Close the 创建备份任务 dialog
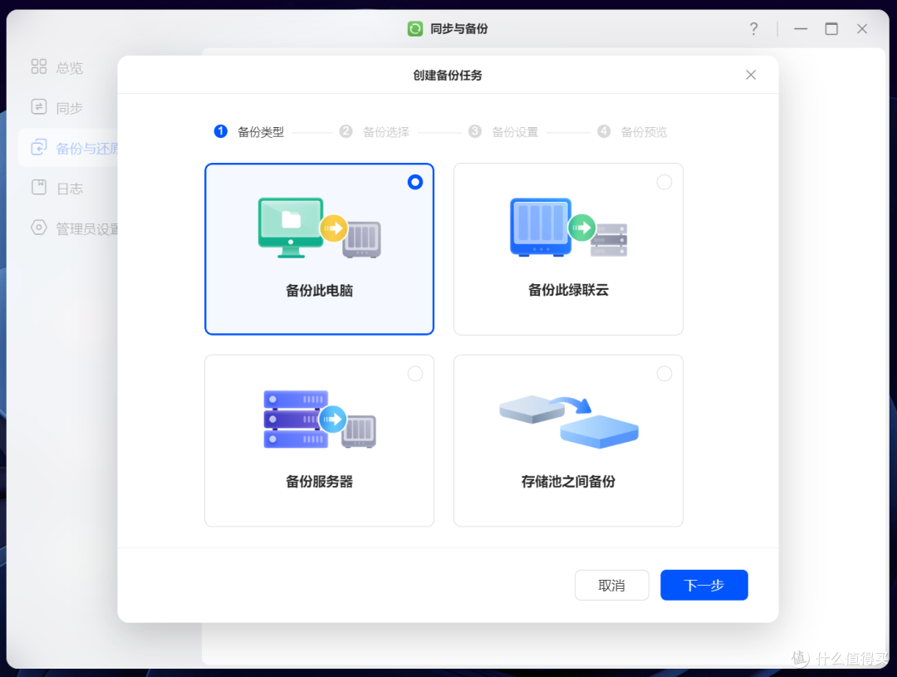The image size is (897, 677). coord(751,75)
